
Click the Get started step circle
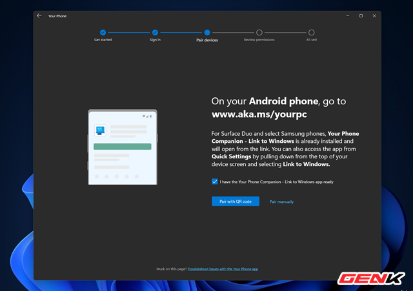pyautogui.click(x=103, y=32)
